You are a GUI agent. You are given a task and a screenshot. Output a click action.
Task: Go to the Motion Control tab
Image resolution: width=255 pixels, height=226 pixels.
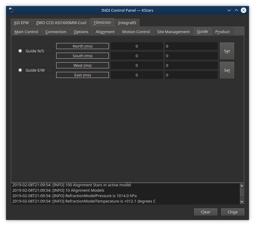(136, 32)
